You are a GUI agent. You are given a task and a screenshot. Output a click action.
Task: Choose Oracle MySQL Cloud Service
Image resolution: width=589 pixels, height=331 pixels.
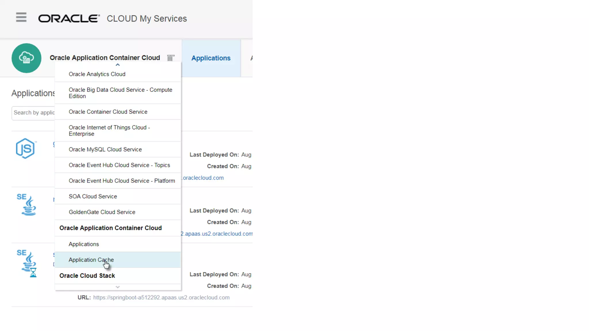pyautogui.click(x=105, y=149)
